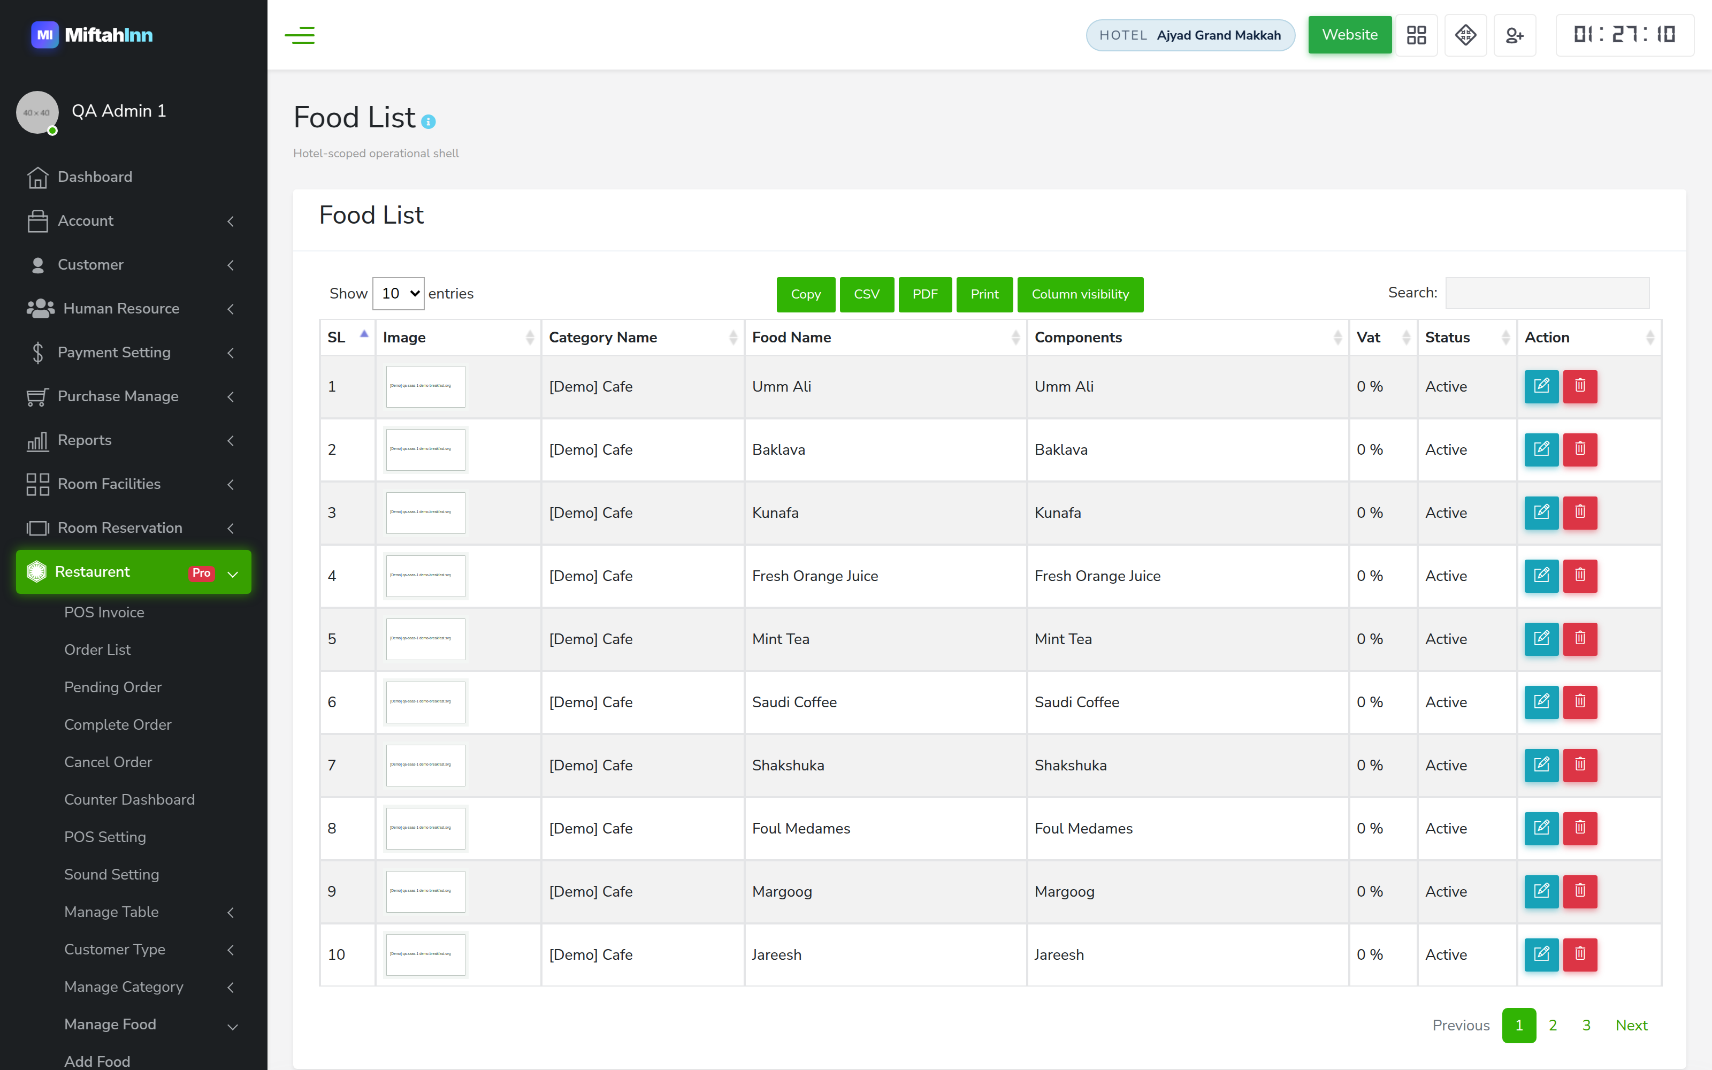Expand the Room Reservation menu
Image resolution: width=1712 pixels, height=1070 pixels.
[x=133, y=528]
